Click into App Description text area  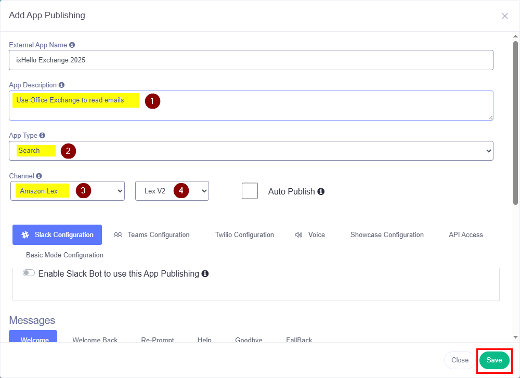[251, 106]
